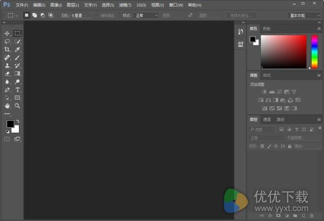Toggle Lock Transparent Pixels
The image size is (324, 221).
pyautogui.click(x=262, y=146)
